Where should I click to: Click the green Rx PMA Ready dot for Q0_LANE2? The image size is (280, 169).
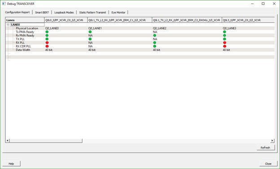tap(155, 35)
